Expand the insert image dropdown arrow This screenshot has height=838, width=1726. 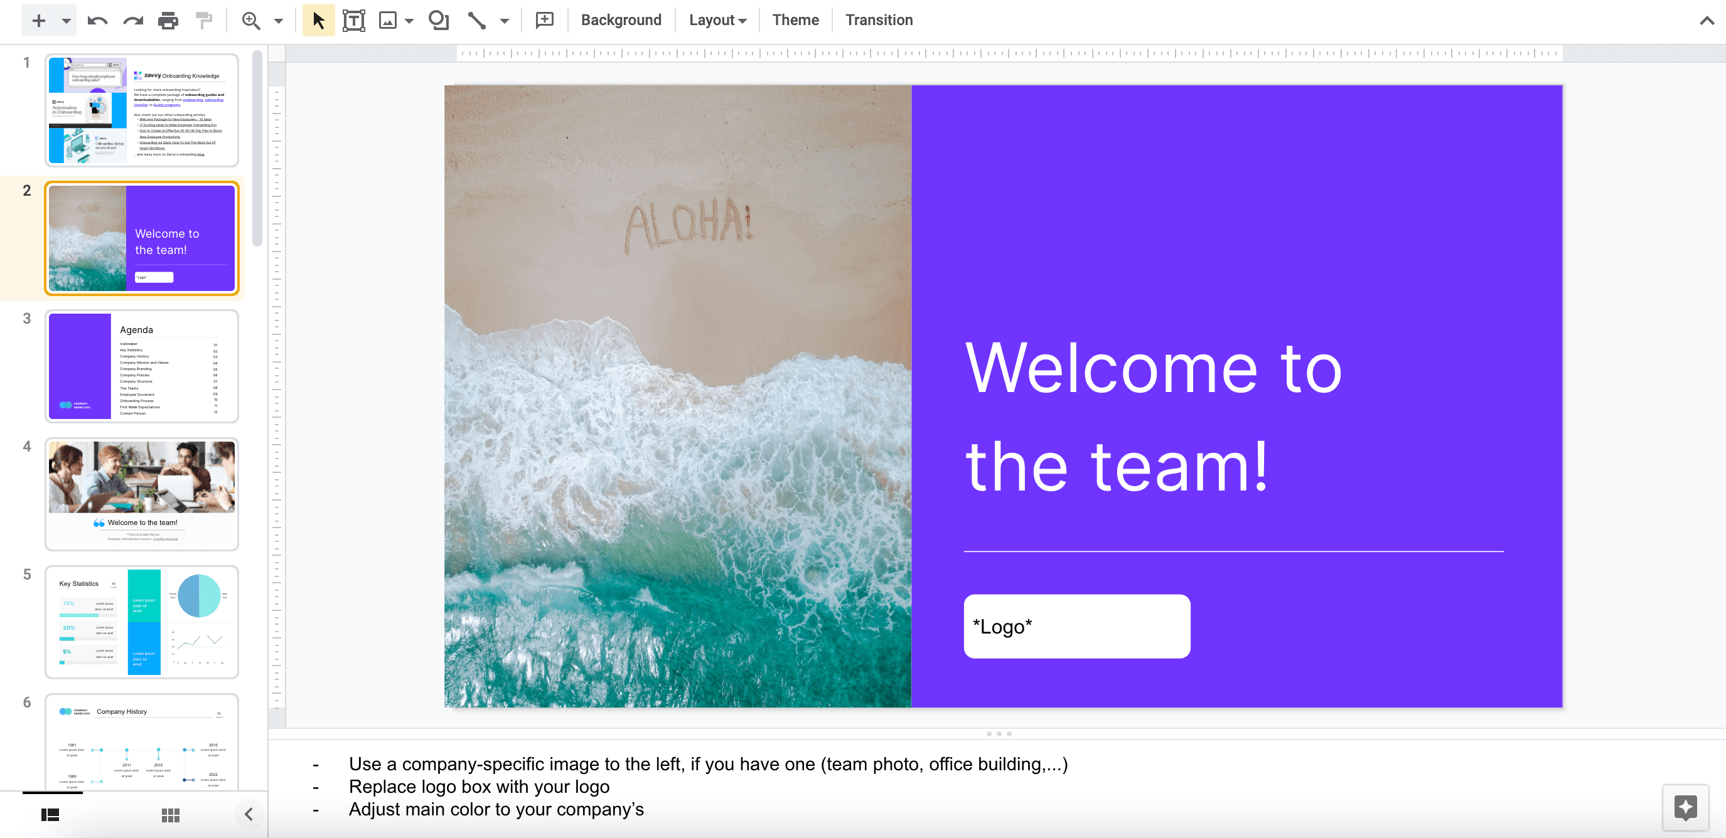[409, 20]
